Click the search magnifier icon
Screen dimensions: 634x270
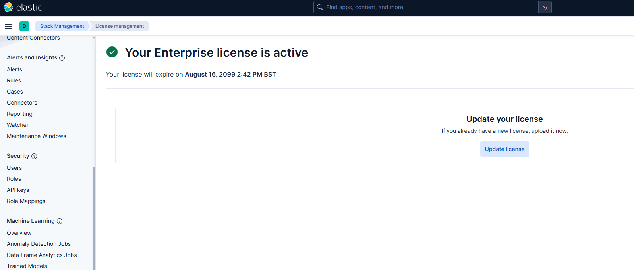[320, 7]
